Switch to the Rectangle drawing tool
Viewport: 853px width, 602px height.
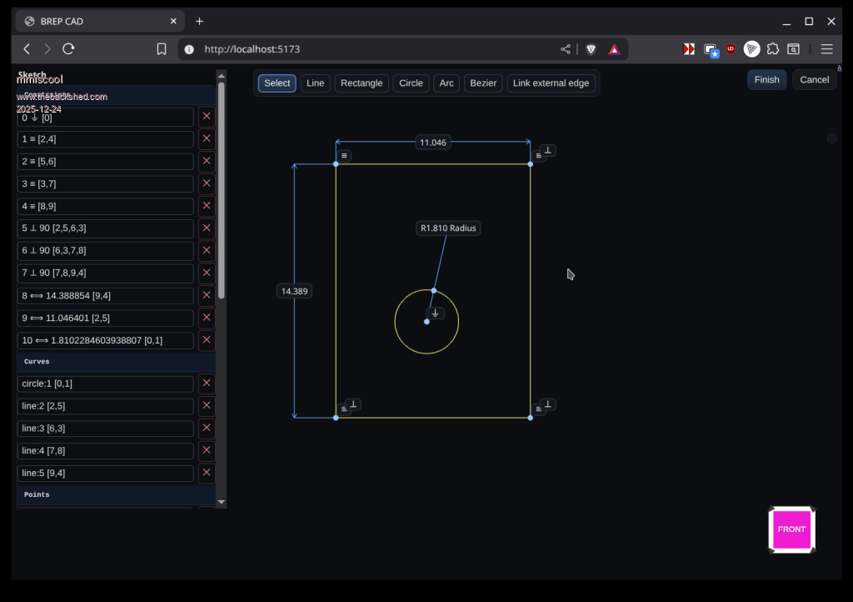[362, 83]
